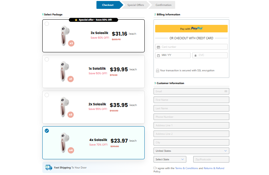Click the autofill icon in Email field
Screen dimensions: 269x175
226,91
